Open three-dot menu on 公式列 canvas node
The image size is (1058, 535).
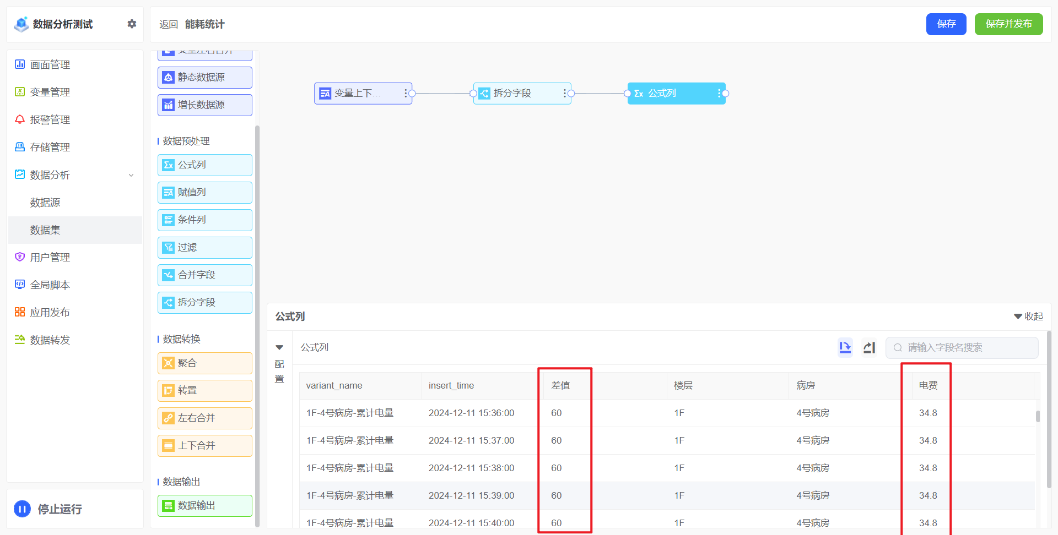point(719,94)
